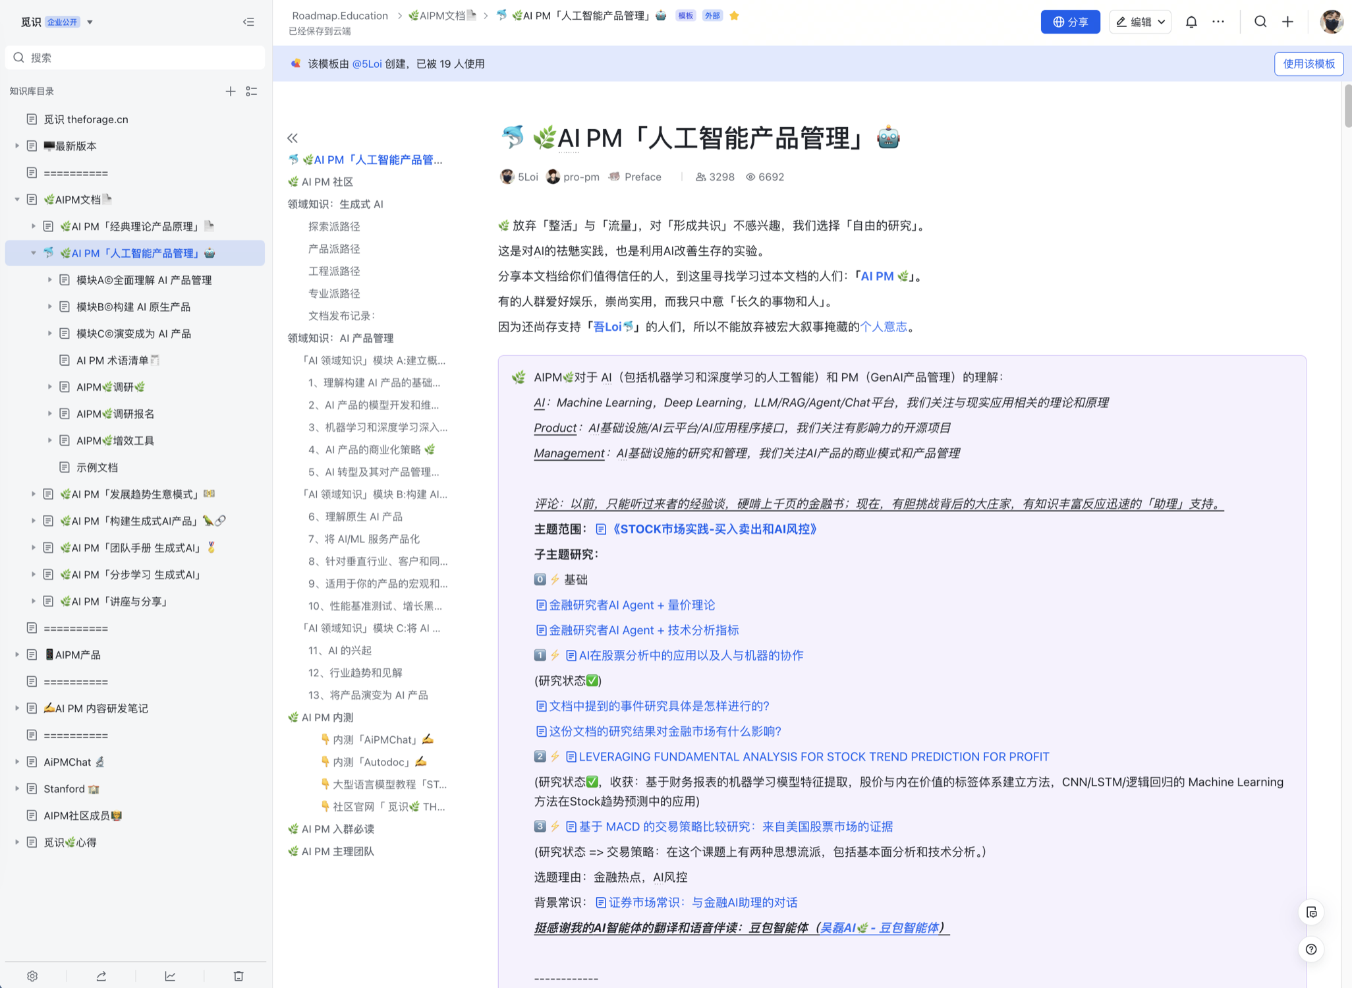This screenshot has height=988, width=1352.
Task: Select 产品派路径 in the outline
Action: click(334, 249)
